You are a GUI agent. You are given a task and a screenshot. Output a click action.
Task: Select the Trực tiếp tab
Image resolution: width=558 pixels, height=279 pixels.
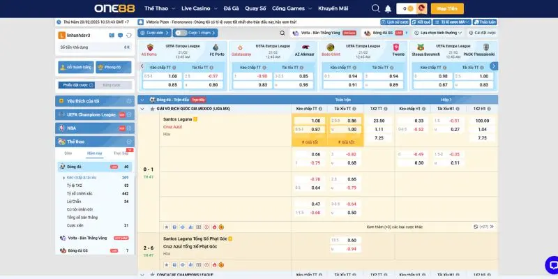[x=121, y=153]
